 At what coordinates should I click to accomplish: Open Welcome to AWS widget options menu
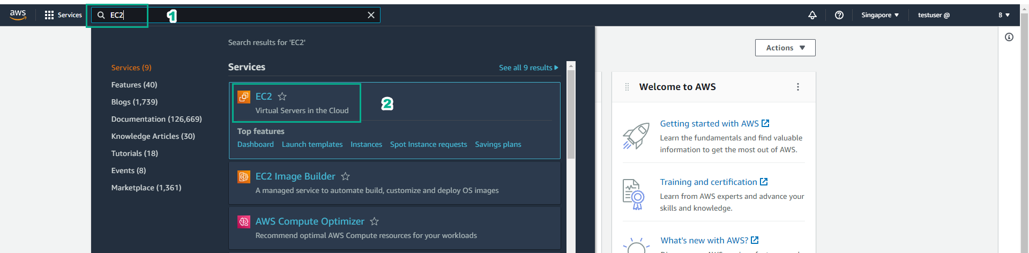pos(798,87)
